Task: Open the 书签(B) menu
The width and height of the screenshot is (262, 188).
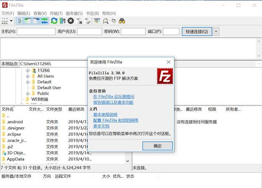Action: pyautogui.click(x=92, y=13)
